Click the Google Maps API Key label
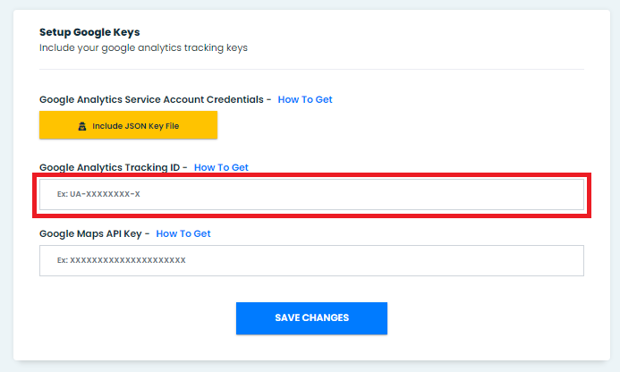Viewport: 620px width, 372px height. 91,233
